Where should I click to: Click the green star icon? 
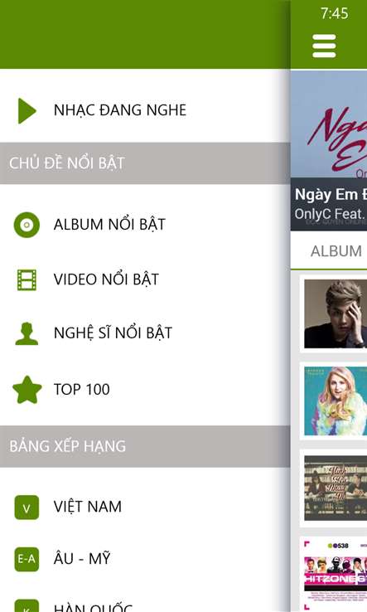pos(27,390)
